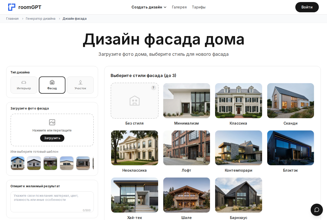This screenshot has height=220, width=327.
Task: Choose the Неоклассика facade style
Action: point(135,148)
